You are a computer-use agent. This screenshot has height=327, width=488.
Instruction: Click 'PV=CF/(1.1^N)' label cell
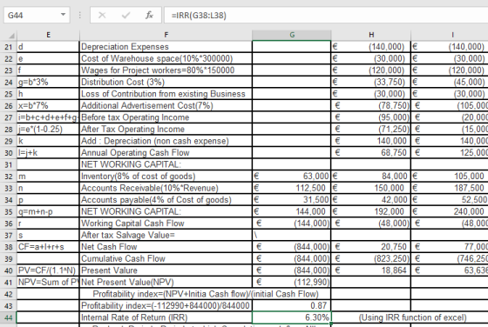(x=48, y=270)
